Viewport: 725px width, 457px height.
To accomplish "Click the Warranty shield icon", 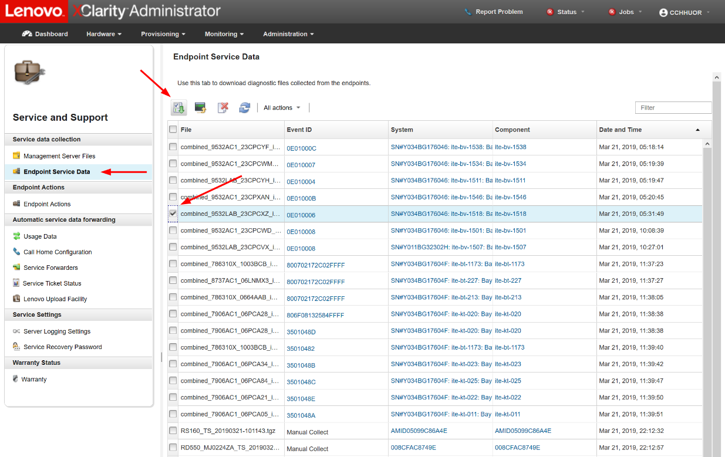I will click(16, 379).
